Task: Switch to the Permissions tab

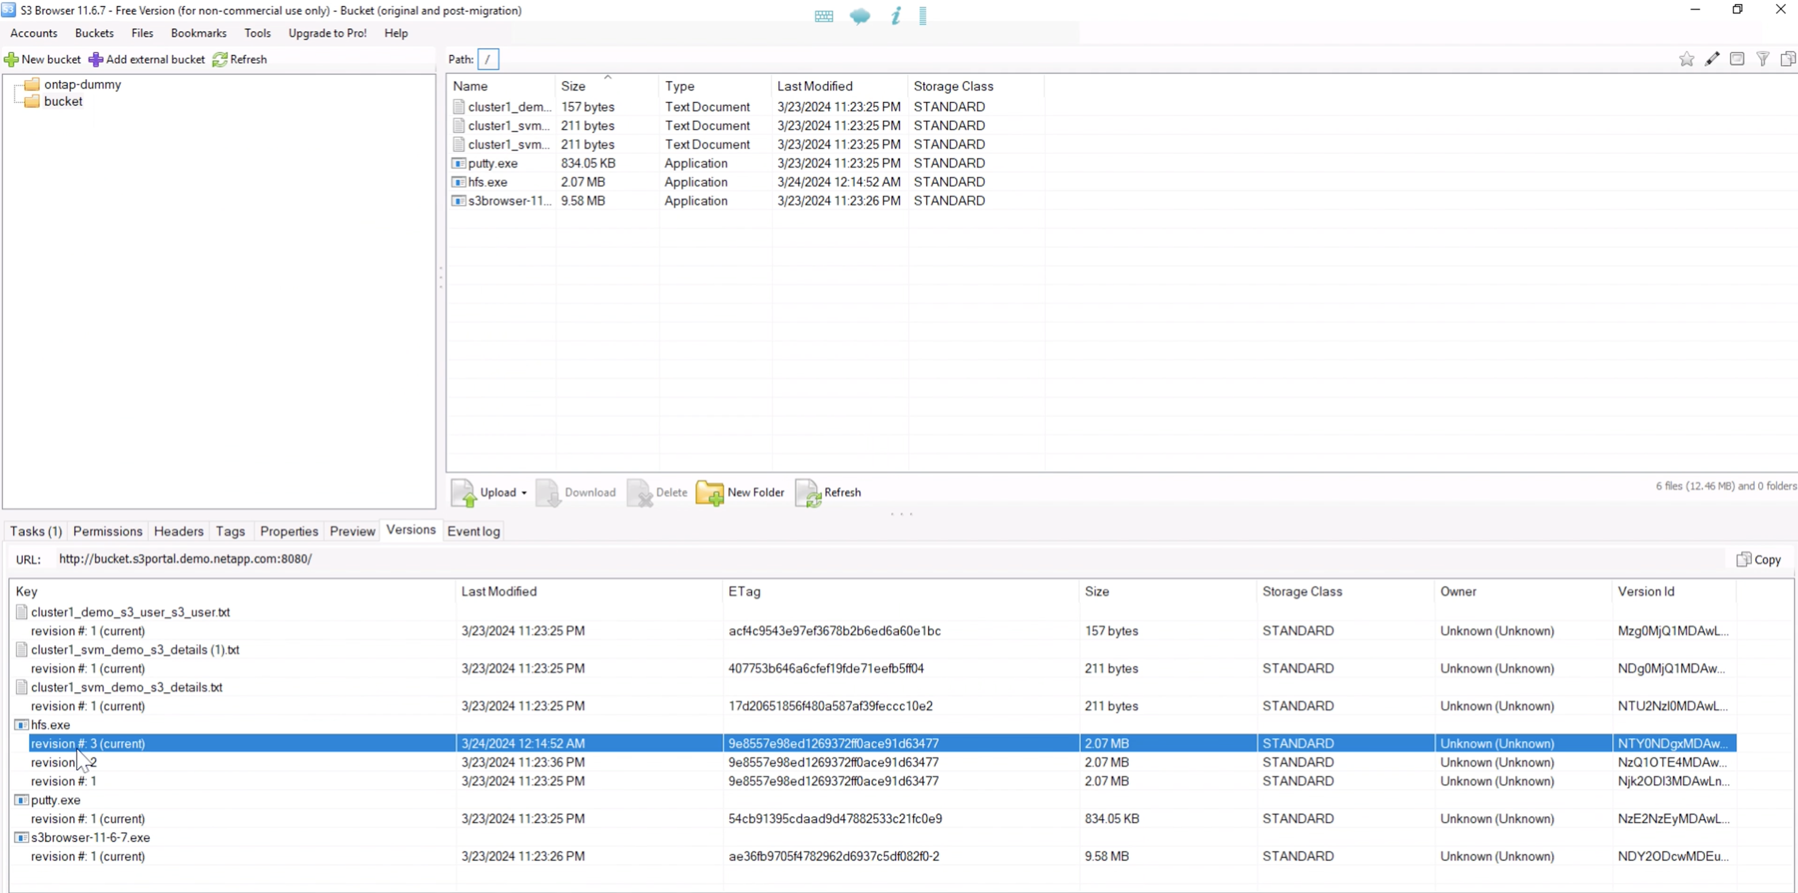Action: click(108, 531)
